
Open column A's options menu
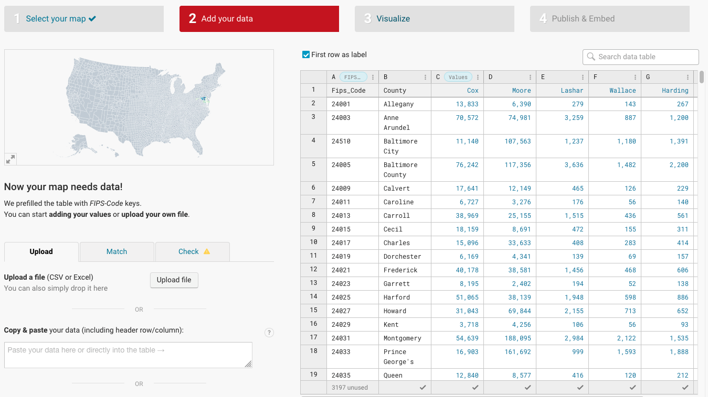coord(373,76)
